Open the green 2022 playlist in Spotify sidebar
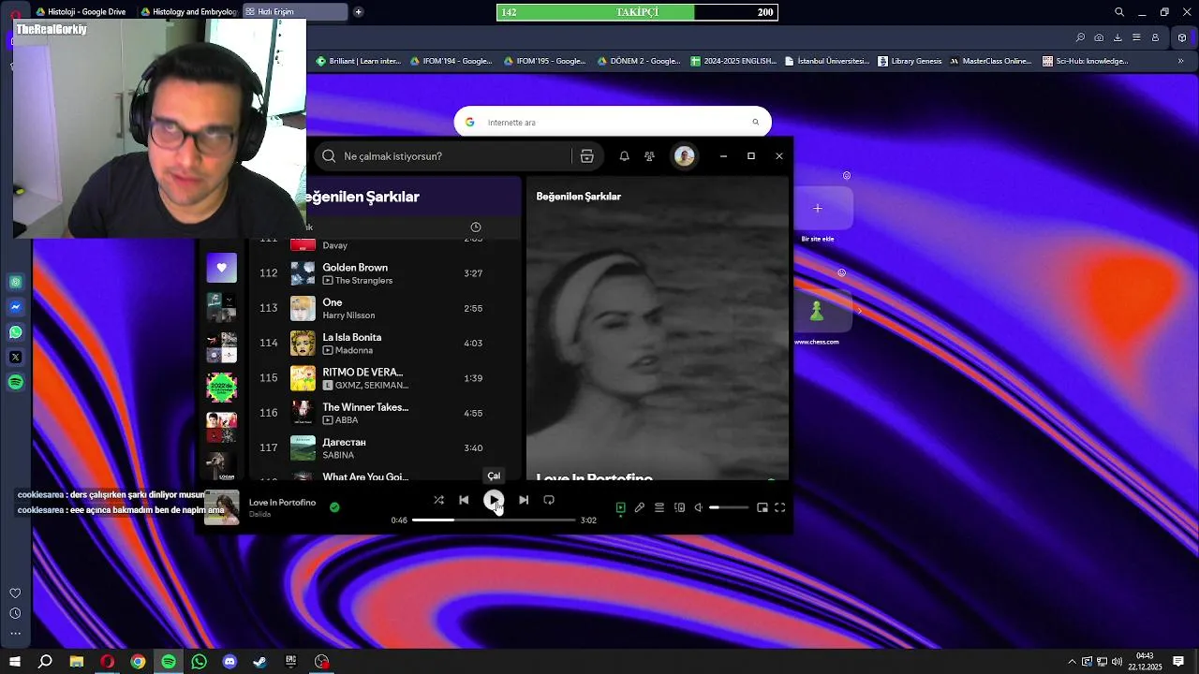The image size is (1199, 674). (222, 387)
